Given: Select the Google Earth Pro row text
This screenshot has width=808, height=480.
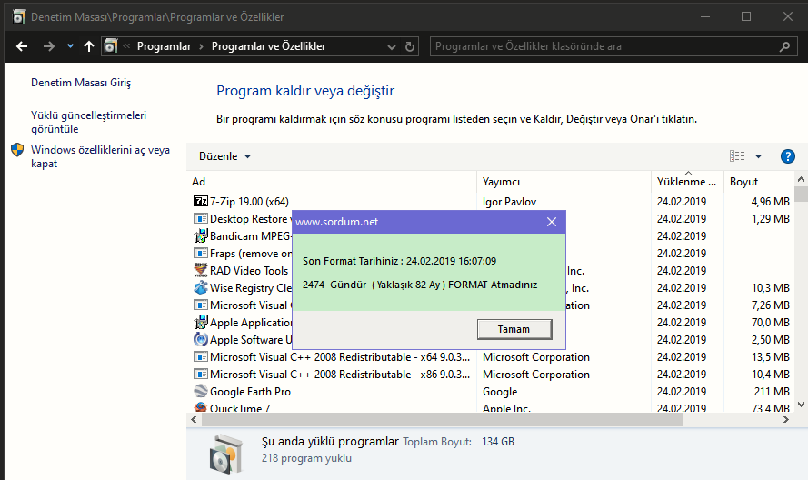Looking at the screenshot, I should [x=251, y=392].
